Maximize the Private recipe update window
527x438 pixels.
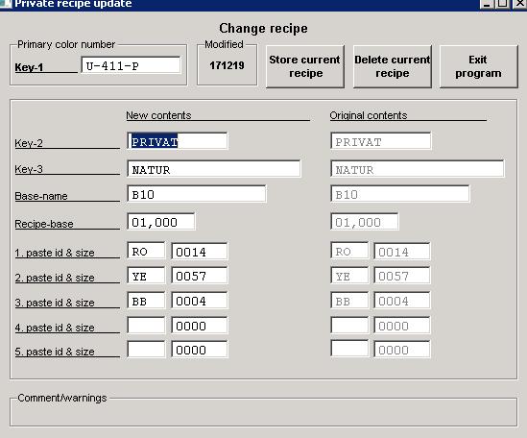502,4
